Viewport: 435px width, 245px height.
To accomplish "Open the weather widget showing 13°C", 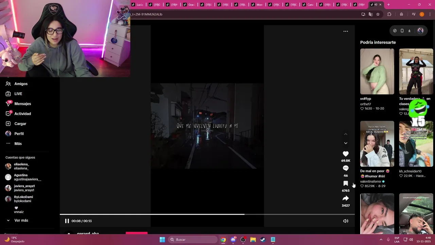I will point(15,240).
